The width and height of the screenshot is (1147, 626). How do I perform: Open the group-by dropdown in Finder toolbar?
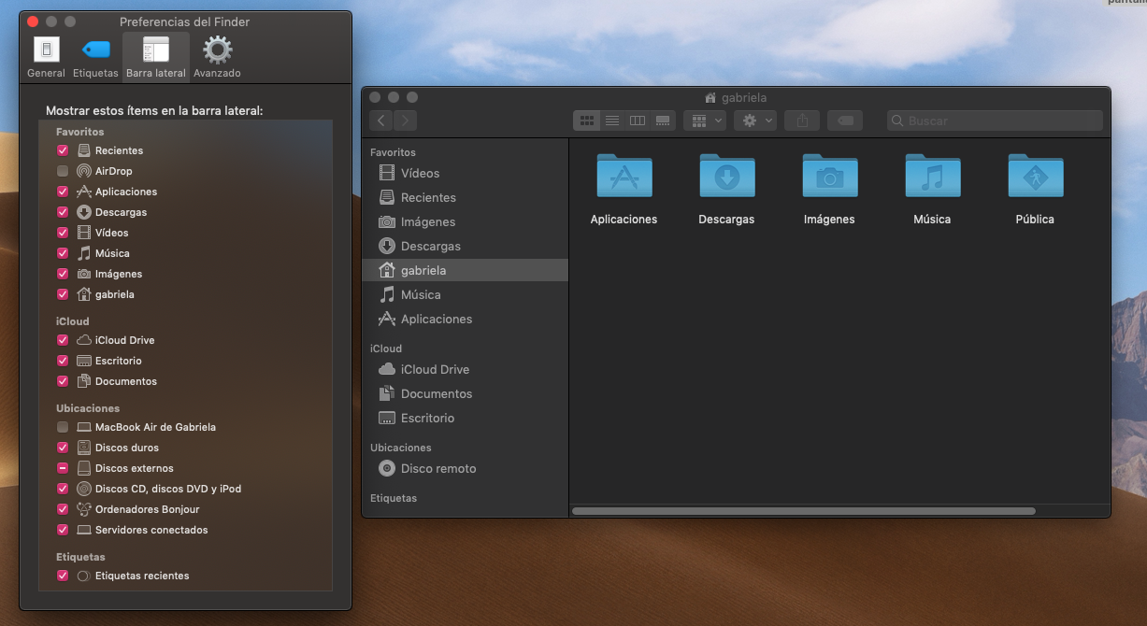click(x=705, y=121)
